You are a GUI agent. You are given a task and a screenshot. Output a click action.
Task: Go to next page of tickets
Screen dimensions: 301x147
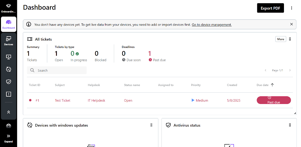(x=290, y=70)
